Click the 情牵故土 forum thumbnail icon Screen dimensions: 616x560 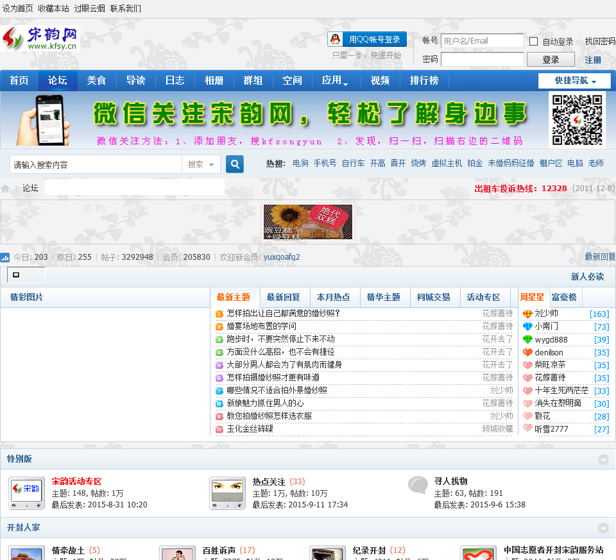tap(27, 553)
